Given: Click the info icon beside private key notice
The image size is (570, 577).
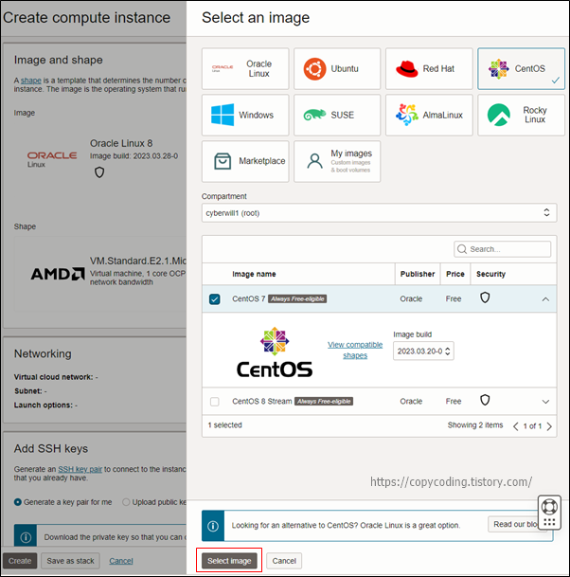Looking at the screenshot, I should [x=26, y=537].
